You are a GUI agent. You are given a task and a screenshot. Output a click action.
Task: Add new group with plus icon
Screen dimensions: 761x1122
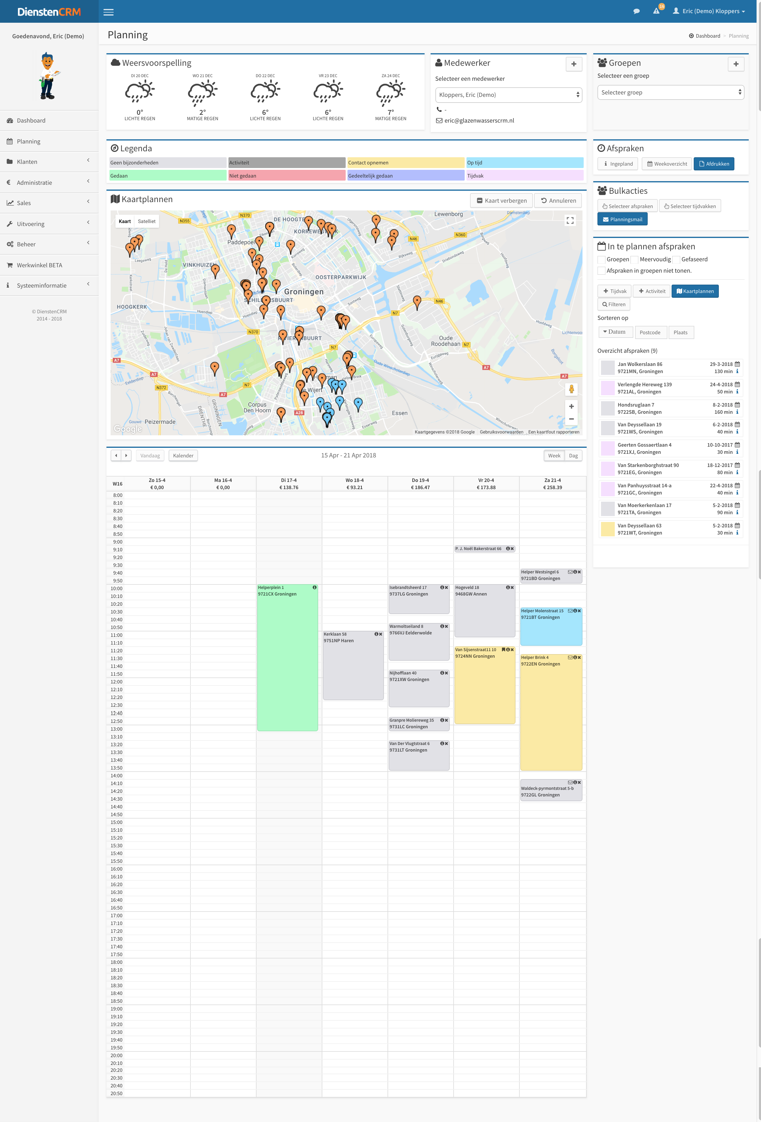pyautogui.click(x=735, y=64)
